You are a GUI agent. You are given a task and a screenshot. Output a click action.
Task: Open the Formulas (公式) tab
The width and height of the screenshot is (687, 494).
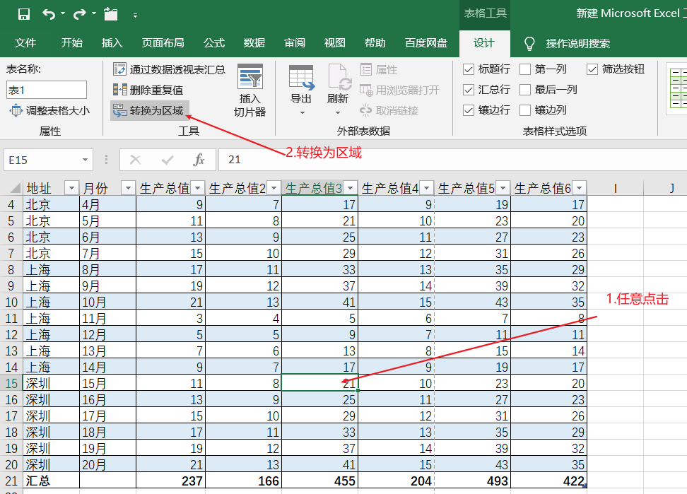click(214, 43)
